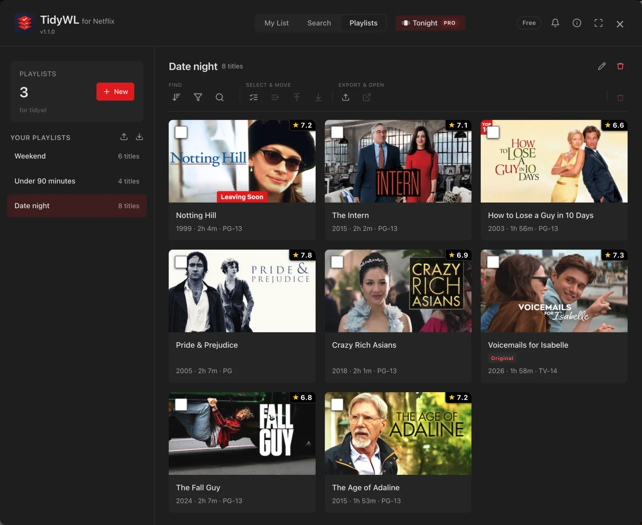This screenshot has height=525, width=642.
Task: Open The Fall Guy poster thumbnail
Action: pos(242,433)
